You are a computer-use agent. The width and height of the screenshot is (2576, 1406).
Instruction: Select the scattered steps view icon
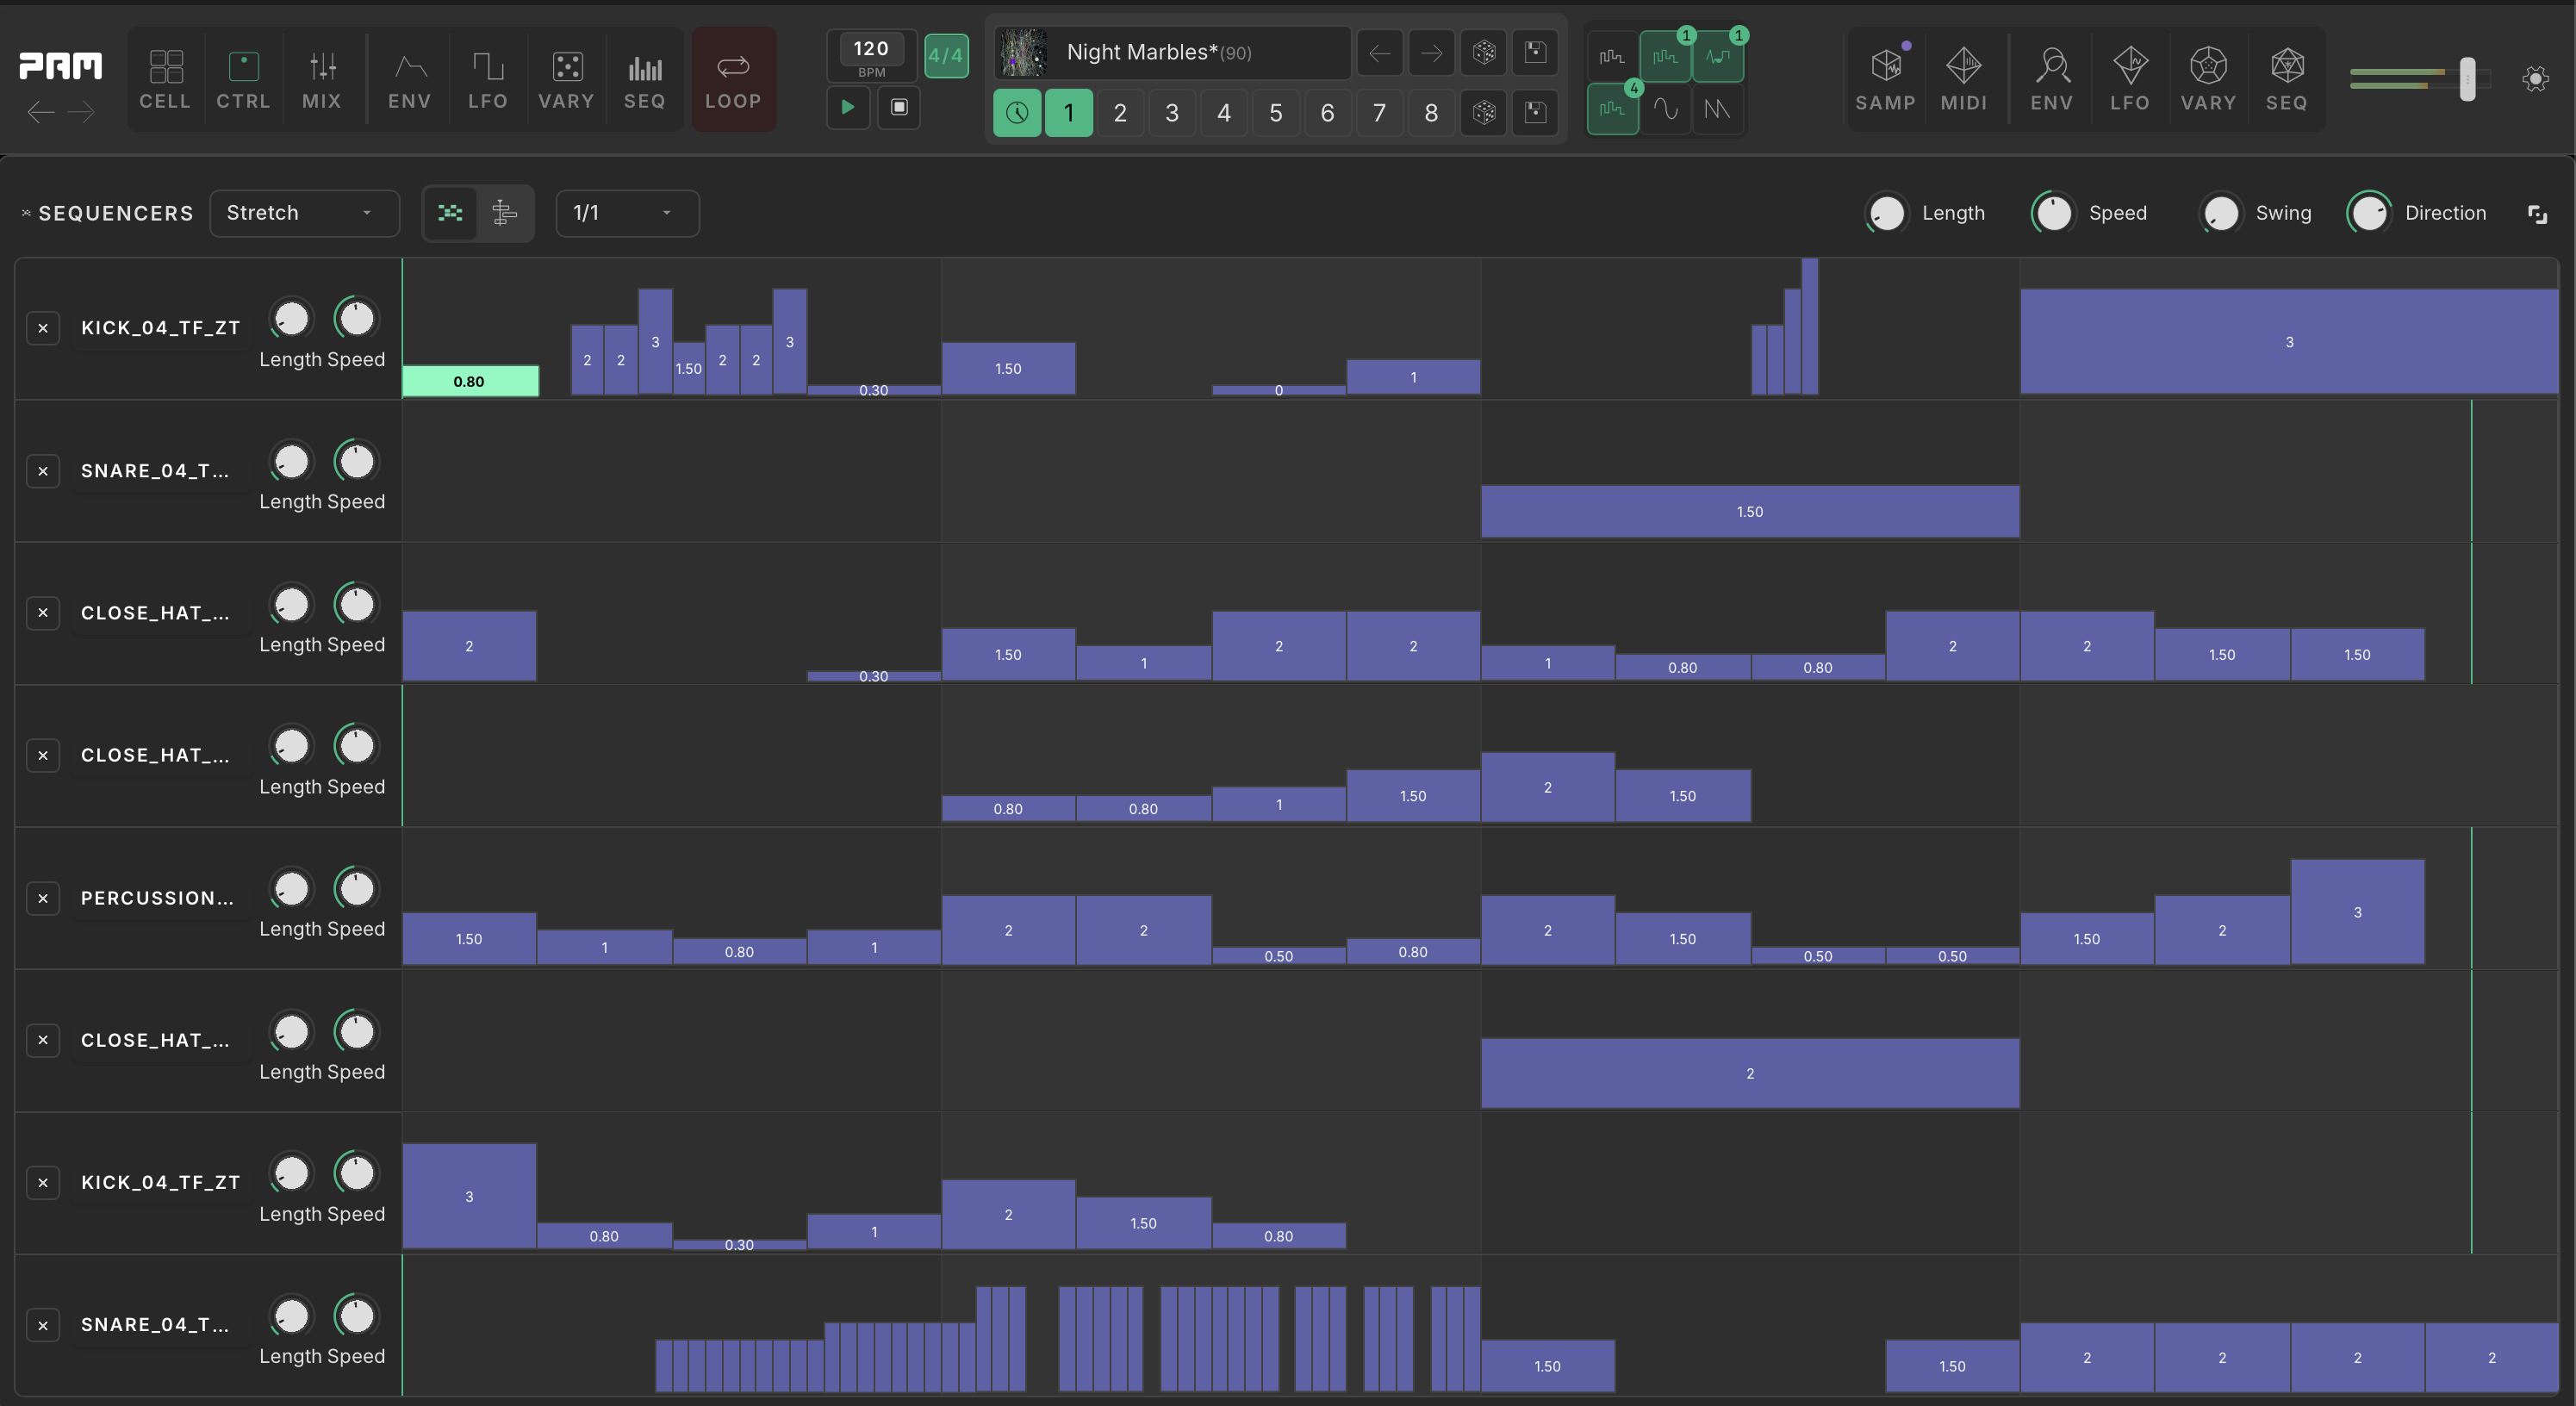(x=451, y=213)
